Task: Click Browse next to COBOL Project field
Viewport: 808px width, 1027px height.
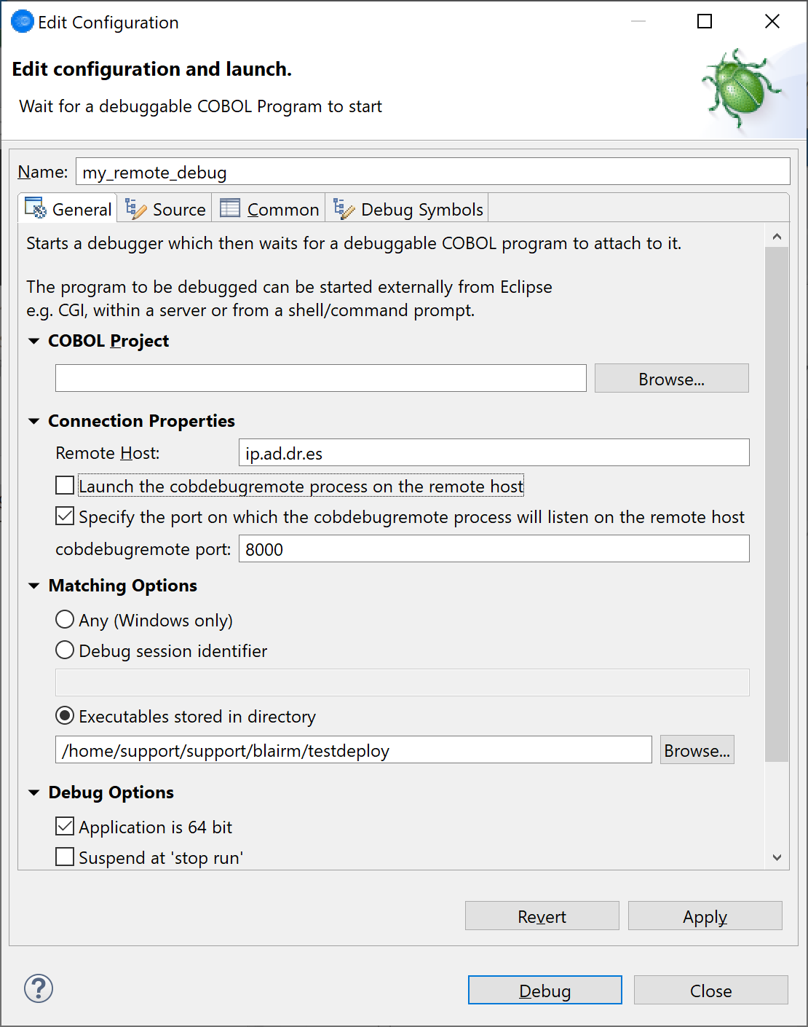Action: pos(670,378)
